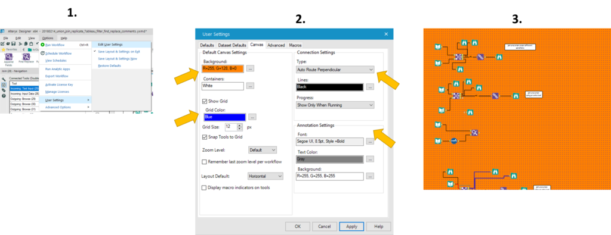This screenshot has height=235, width=611.
Task: Expand the Zoom Level dropdown
Action: click(263, 150)
